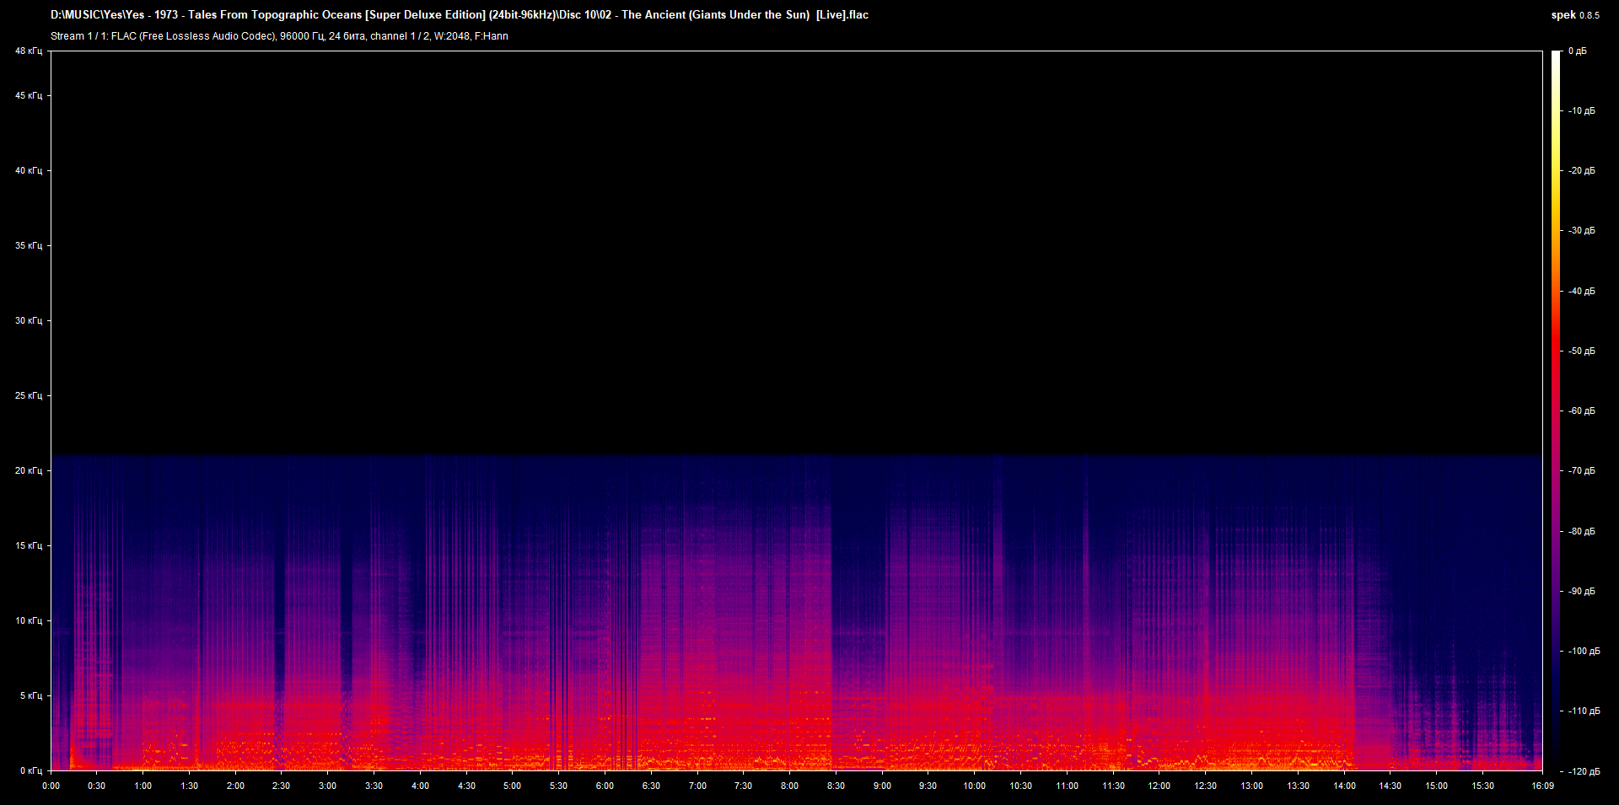Click the 48 кГц frequency axis label
The image size is (1619, 805).
pos(29,51)
